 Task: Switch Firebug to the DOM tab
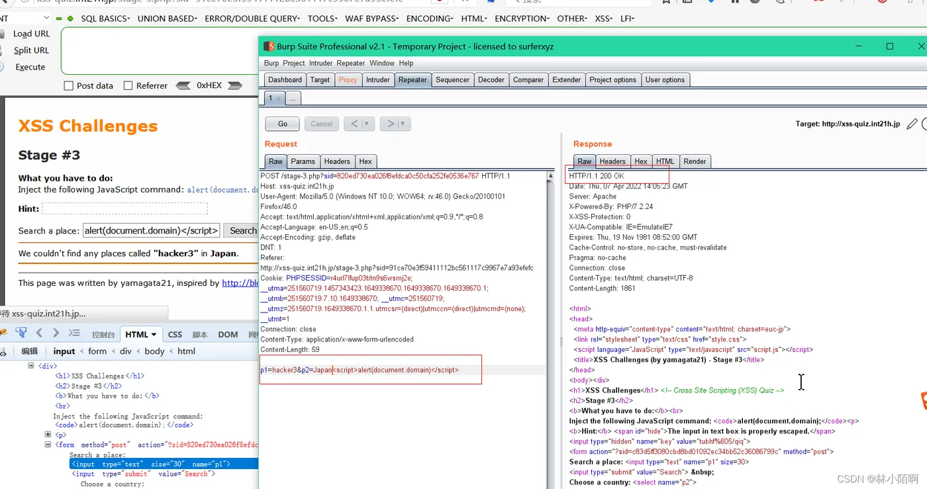(228, 334)
